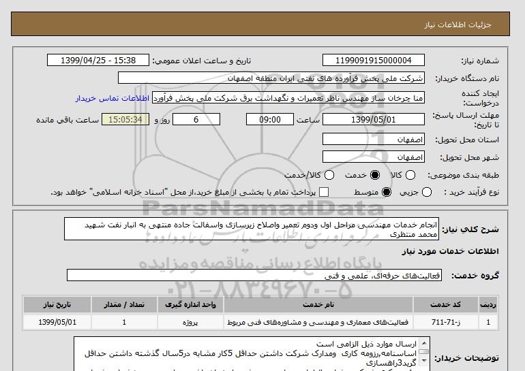This screenshot has width=525, height=371.
Task: Click the row number cell 1 under ردیف
Action: (488, 322)
